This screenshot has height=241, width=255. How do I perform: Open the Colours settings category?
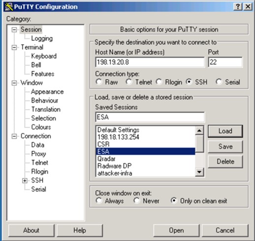point(41,127)
